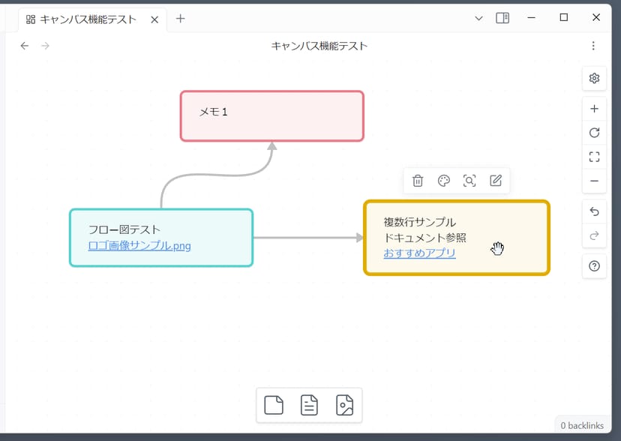Add a new blank card
621x441 pixels.
(274, 406)
